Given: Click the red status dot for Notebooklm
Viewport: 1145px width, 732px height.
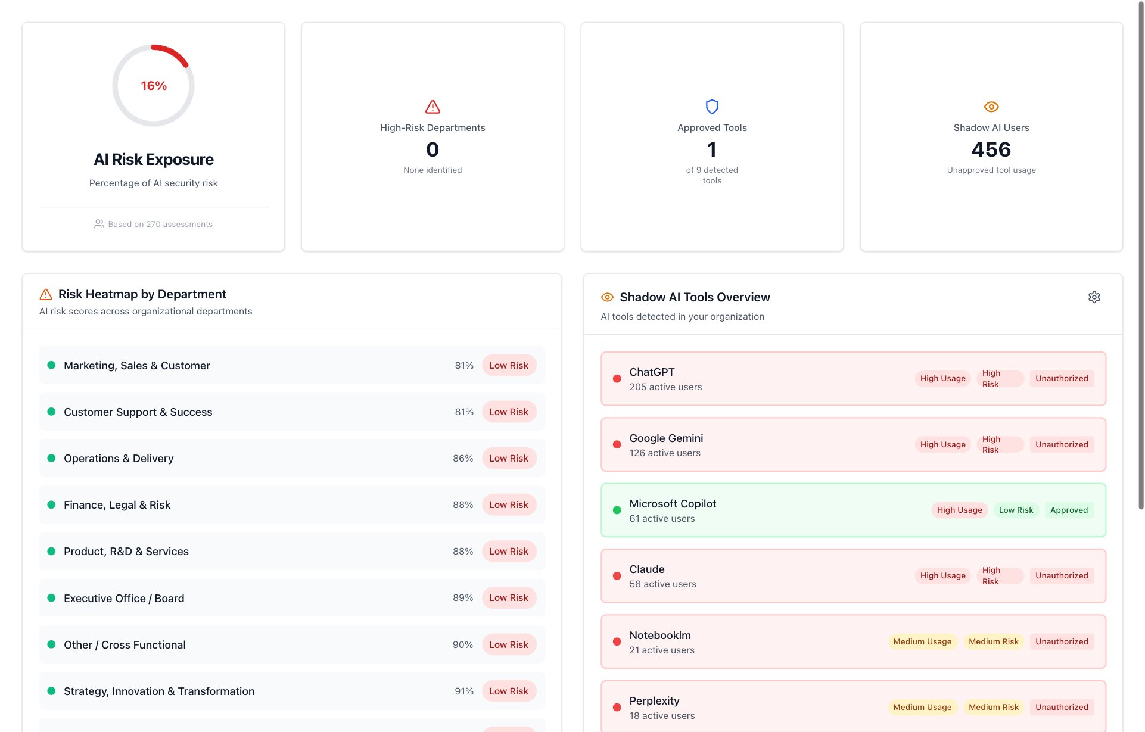Looking at the screenshot, I should [x=617, y=641].
